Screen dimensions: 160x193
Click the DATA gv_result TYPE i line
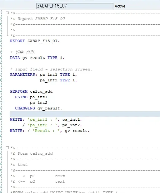(37, 58)
